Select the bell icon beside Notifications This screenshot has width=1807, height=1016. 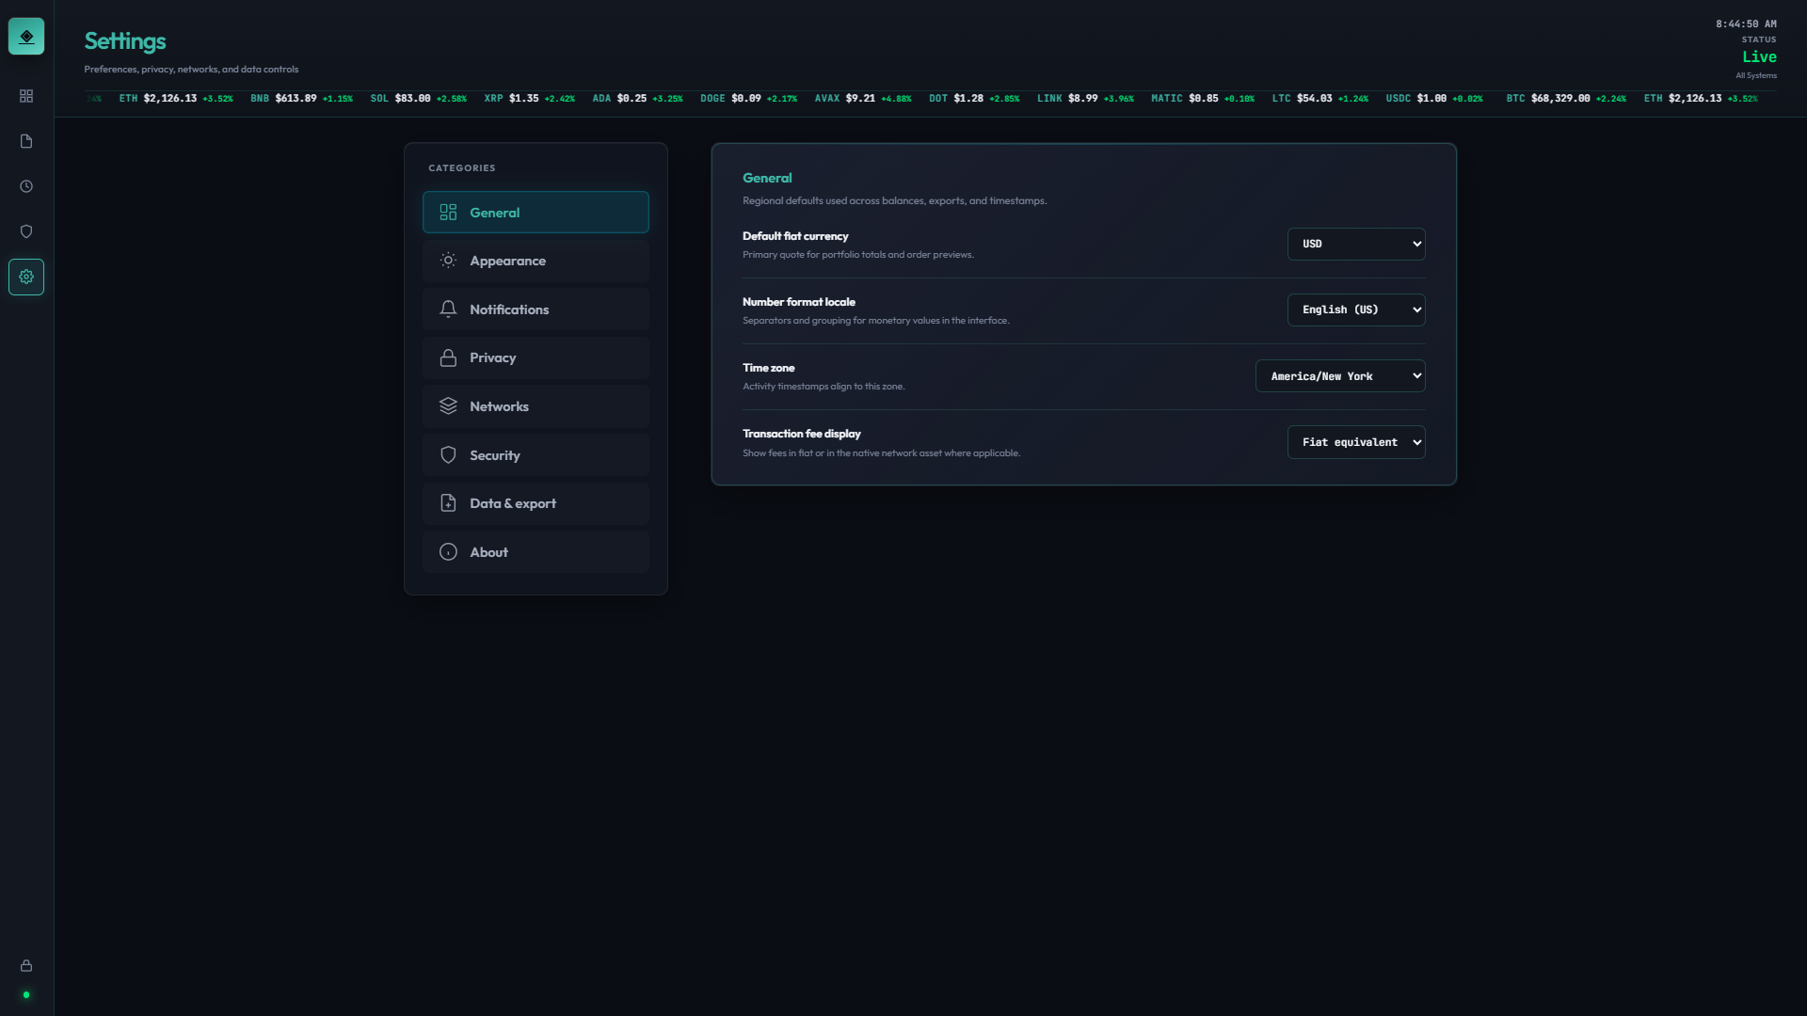click(449, 309)
